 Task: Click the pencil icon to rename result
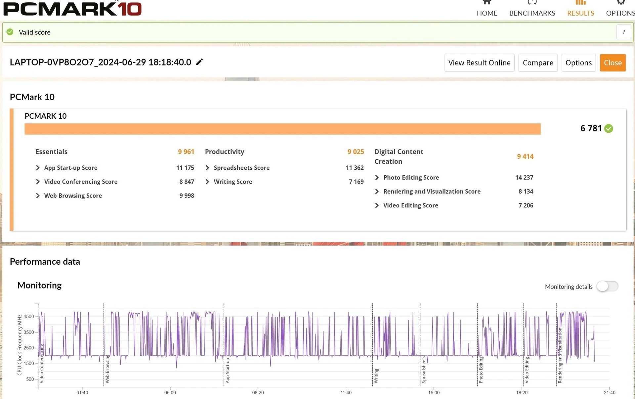tap(199, 62)
